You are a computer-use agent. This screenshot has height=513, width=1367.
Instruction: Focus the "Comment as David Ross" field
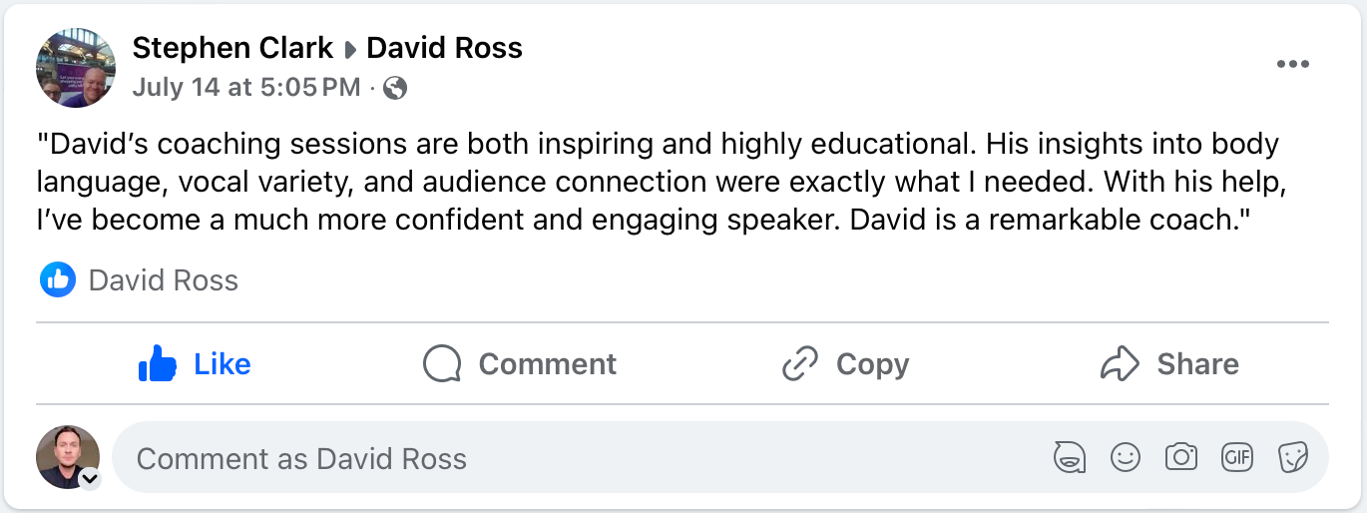coord(579,458)
